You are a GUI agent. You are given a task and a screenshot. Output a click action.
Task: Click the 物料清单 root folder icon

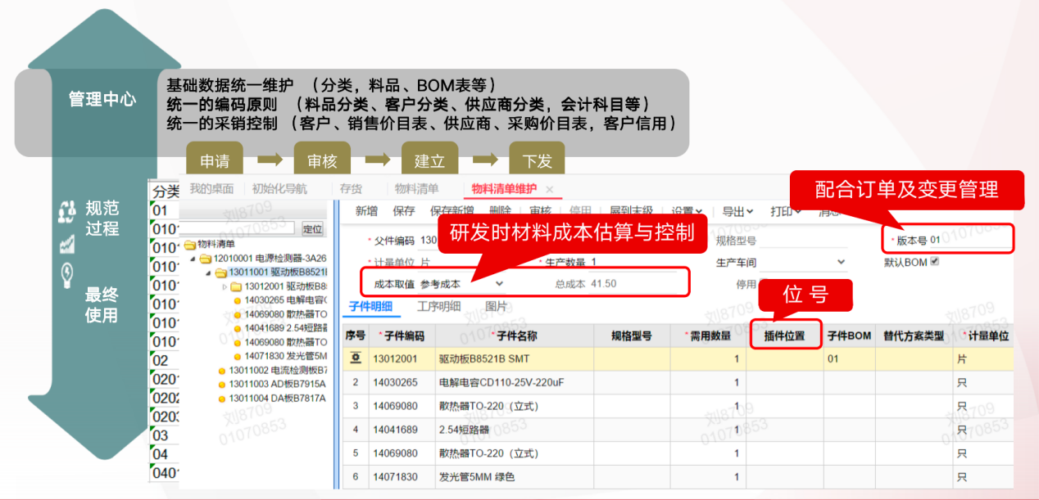tap(190, 244)
